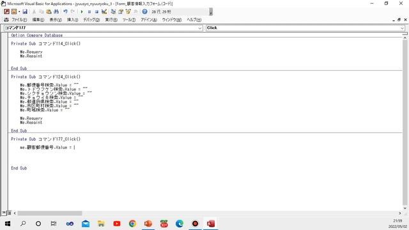Open the ツール(T) menu
Image resolution: width=409 pixels, height=230 pixels.
(x=129, y=20)
